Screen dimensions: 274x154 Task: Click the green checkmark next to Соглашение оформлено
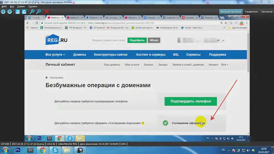point(165,123)
